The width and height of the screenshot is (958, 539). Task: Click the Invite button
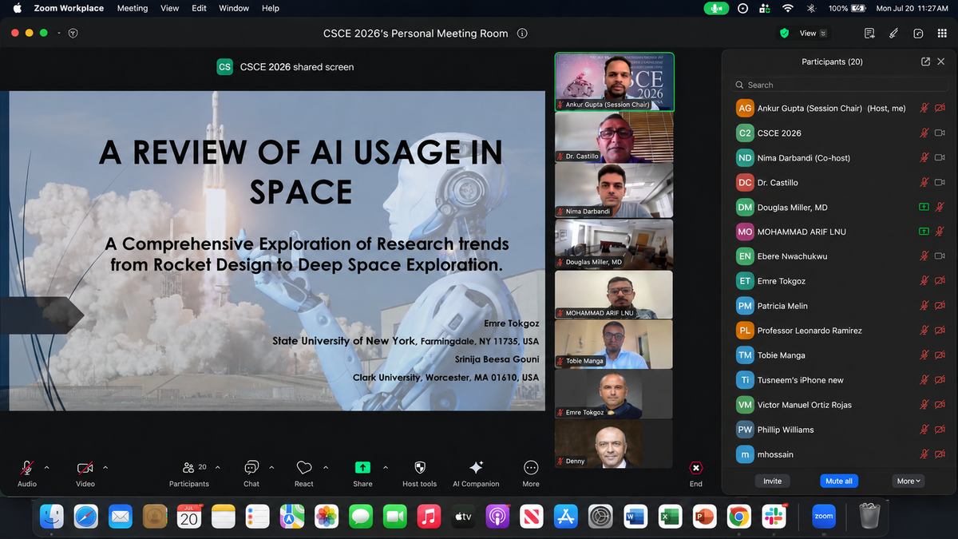click(x=773, y=481)
